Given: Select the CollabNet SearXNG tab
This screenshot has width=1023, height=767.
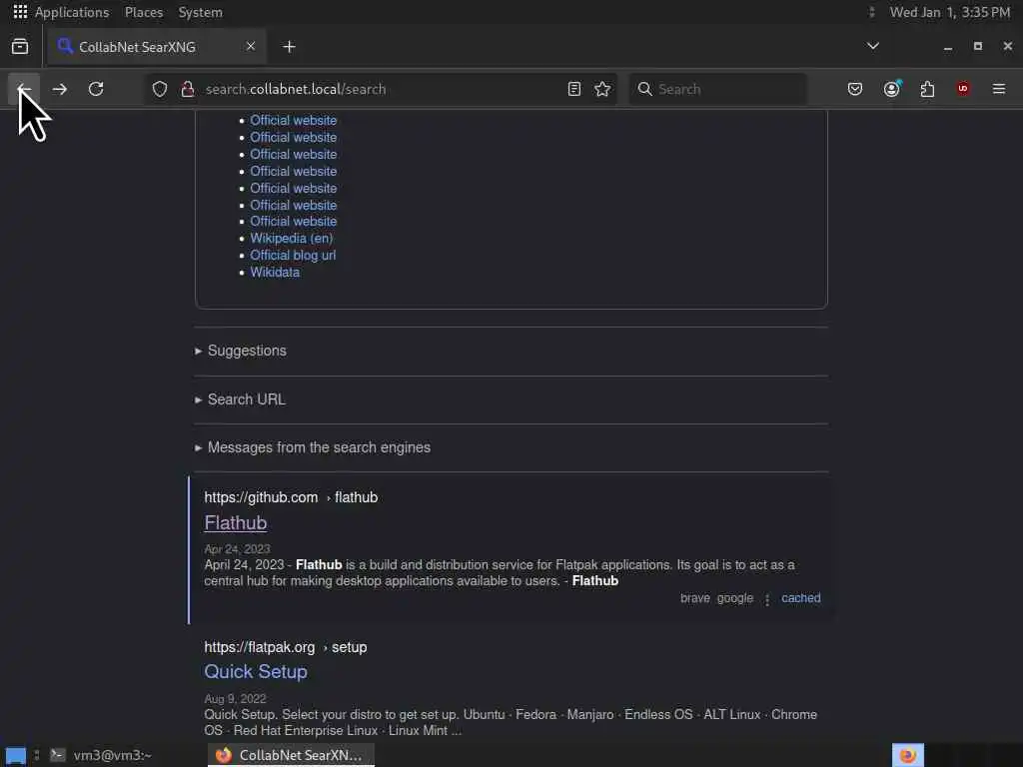Looking at the screenshot, I should click(x=157, y=46).
